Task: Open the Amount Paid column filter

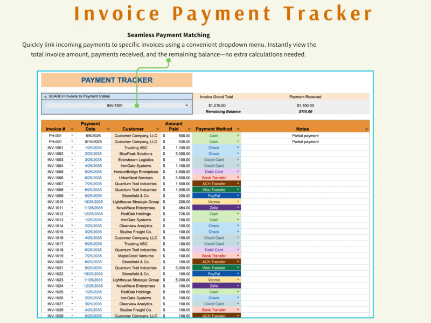Action: point(189,129)
